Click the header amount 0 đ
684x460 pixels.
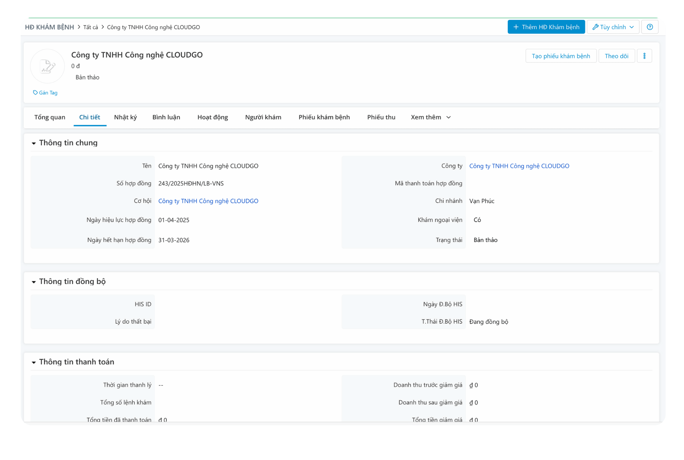point(75,66)
